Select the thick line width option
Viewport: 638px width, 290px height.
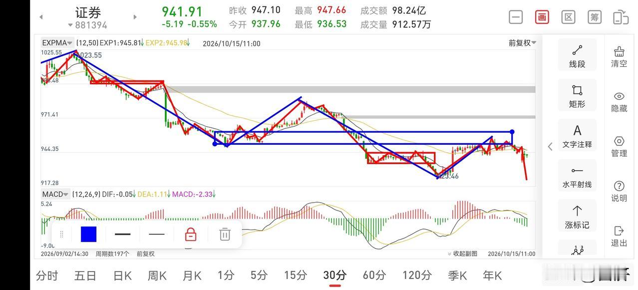[122, 234]
